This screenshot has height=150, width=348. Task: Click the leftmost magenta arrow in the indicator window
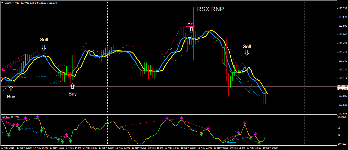(14, 125)
